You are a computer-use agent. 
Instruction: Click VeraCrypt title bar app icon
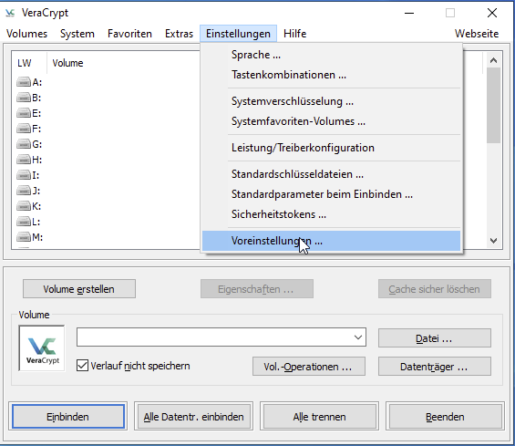click(10, 13)
